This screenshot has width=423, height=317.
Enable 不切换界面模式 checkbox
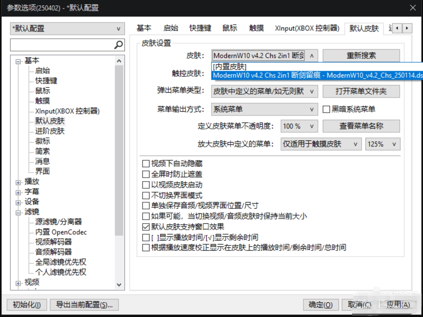point(146,195)
